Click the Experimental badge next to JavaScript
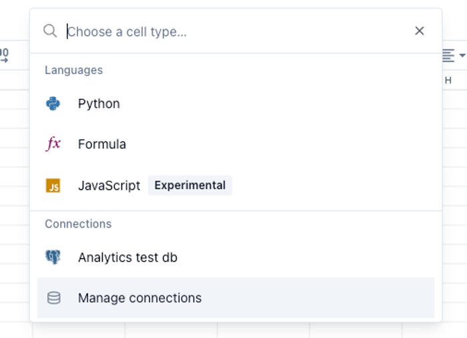 (190, 186)
